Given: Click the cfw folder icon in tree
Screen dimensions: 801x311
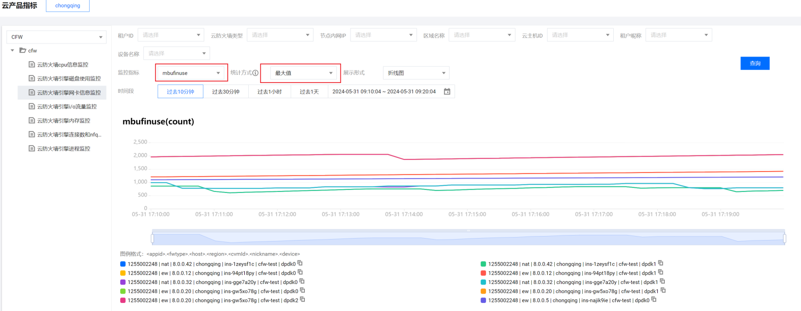Looking at the screenshot, I should coord(23,50).
